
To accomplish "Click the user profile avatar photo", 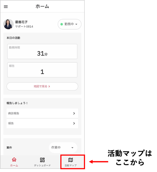I will coord(8,24).
